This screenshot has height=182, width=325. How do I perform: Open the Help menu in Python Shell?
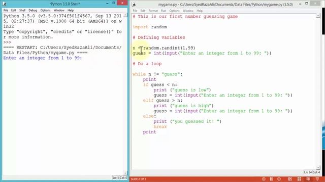pos(71,10)
